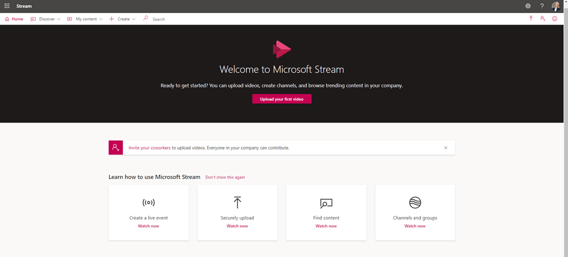Dismiss the invite coworkers banner
Screen dimensions: 568x257
[446, 148]
